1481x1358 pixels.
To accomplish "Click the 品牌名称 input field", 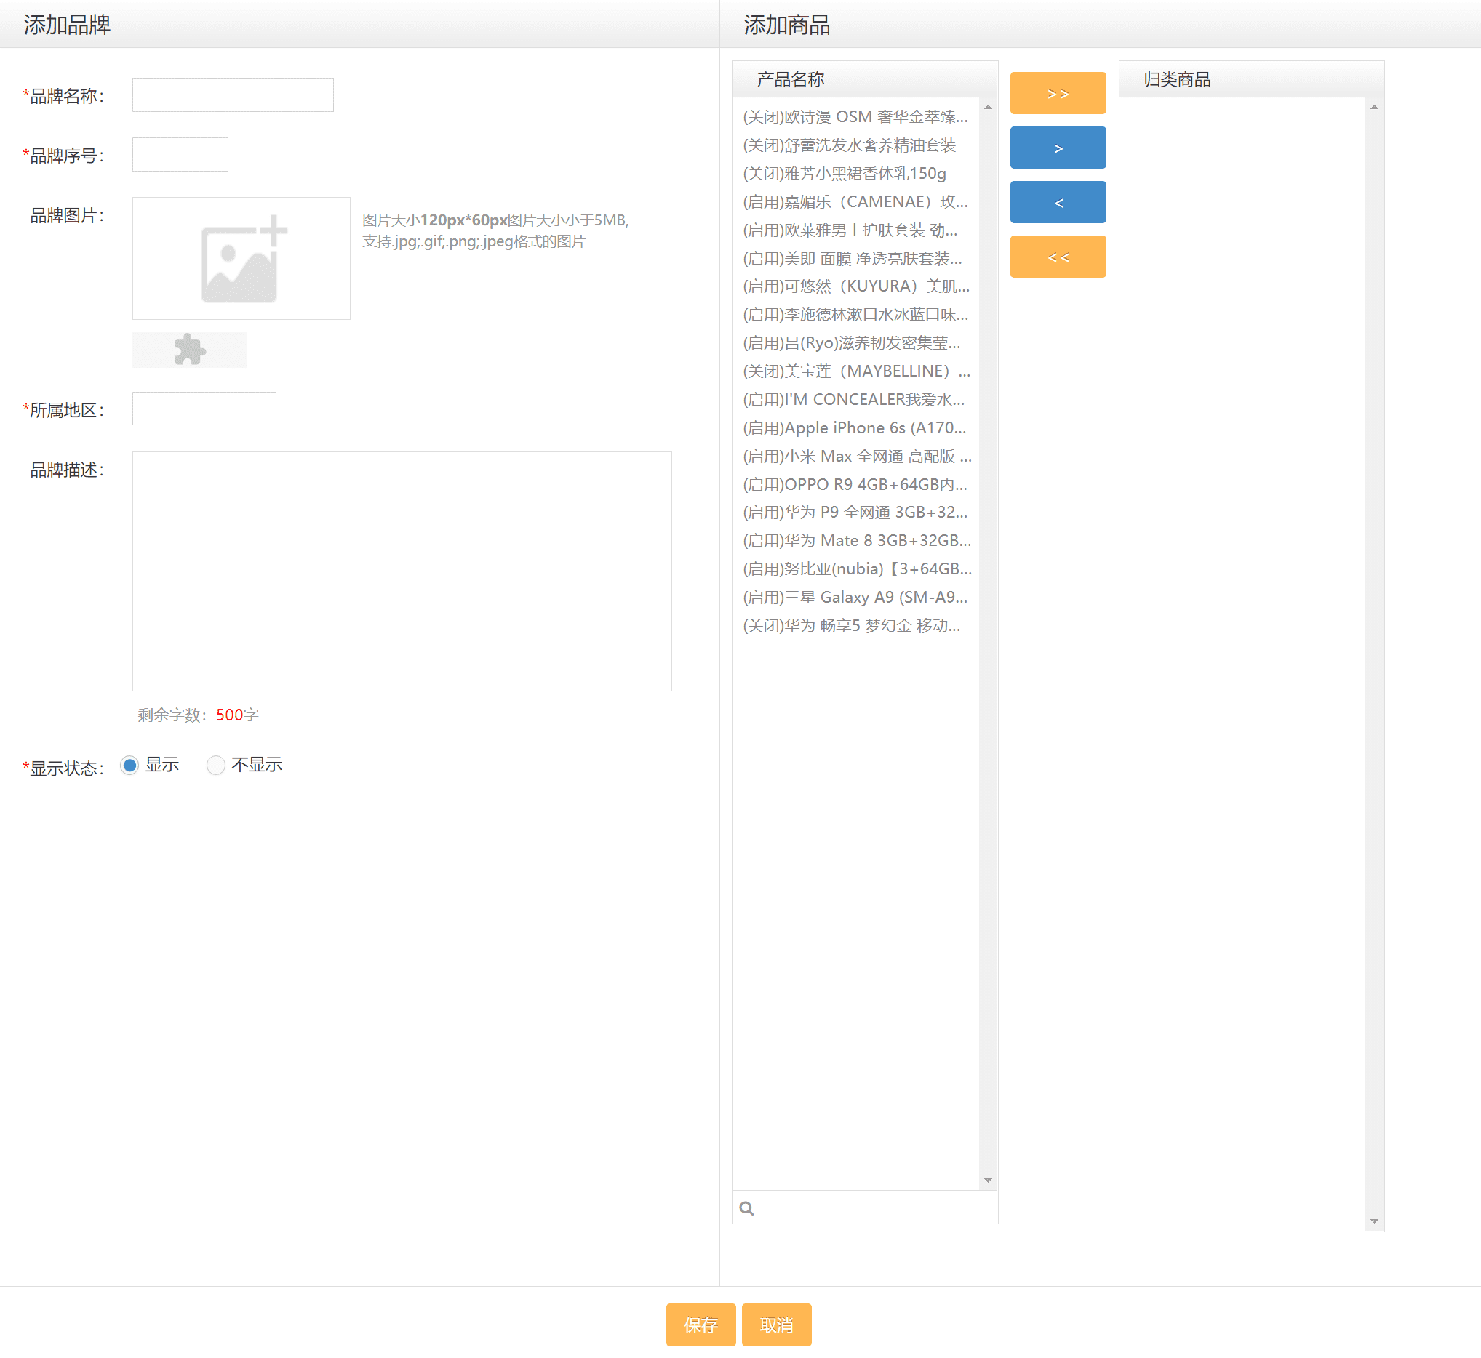I will (x=232, y=95).
